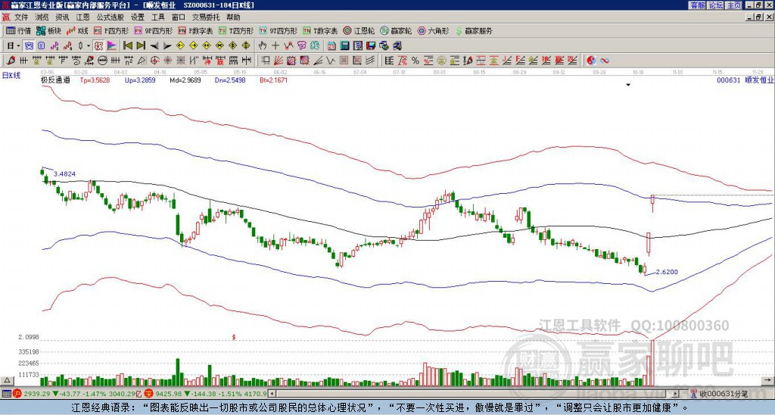
Task: Click the horizontal scrollbar left arrow
Action: pos(272,394)
